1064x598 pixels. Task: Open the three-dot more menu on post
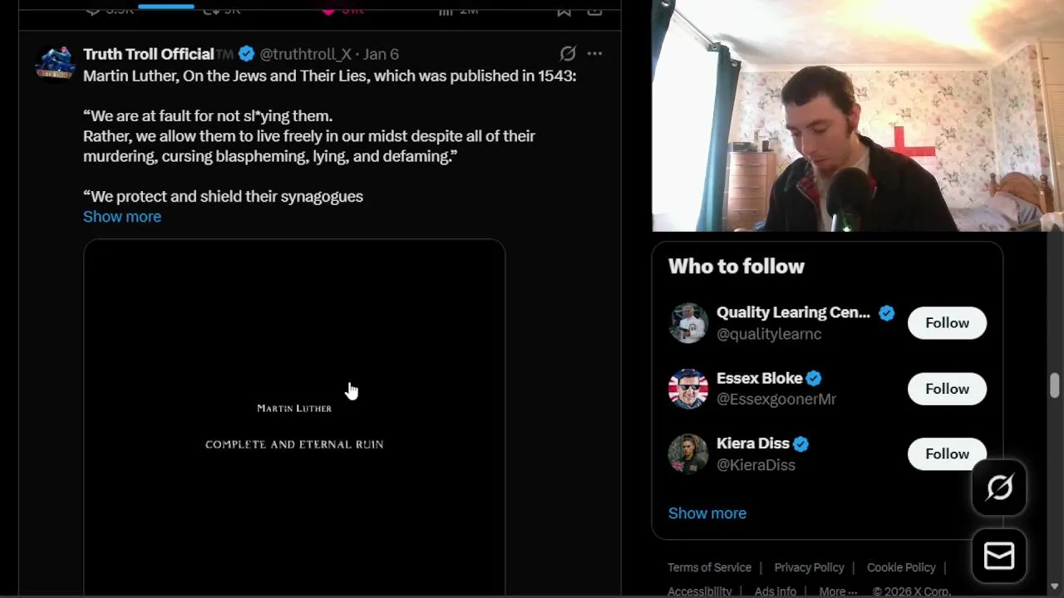[x=594, y=54]
